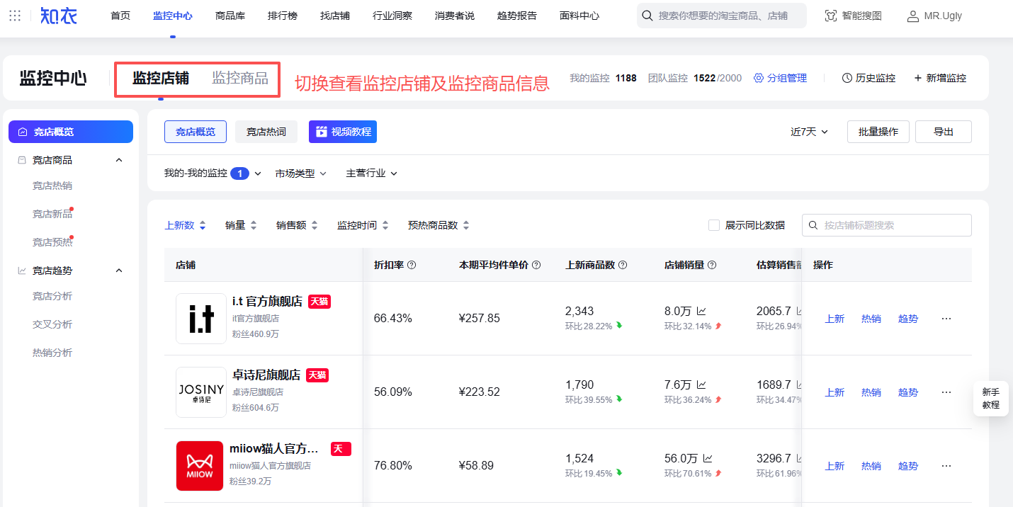Open 我的-我的监控 filter dropdown
The image size is (1013, 507).
tap(213, 173)
